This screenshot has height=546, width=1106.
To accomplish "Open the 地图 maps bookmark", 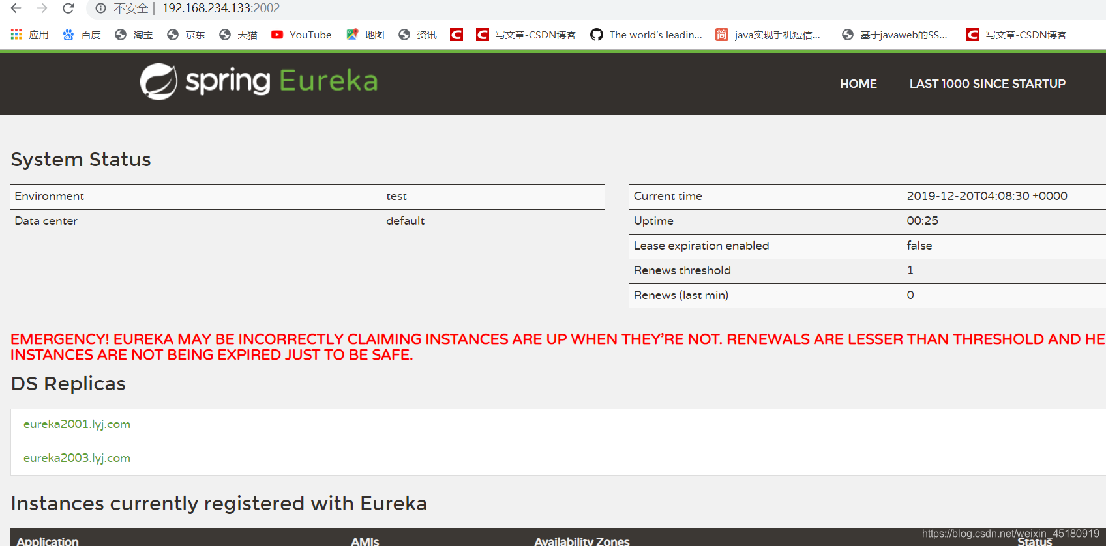I will click(x=365, y=35).
